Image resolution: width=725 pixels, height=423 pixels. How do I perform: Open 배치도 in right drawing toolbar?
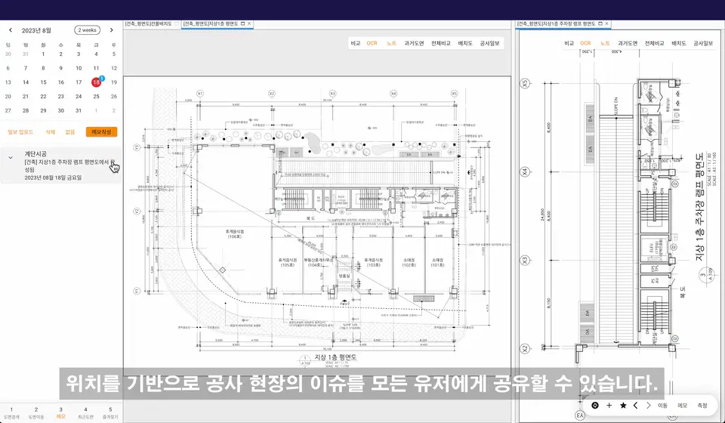click(x=679, y=43)
